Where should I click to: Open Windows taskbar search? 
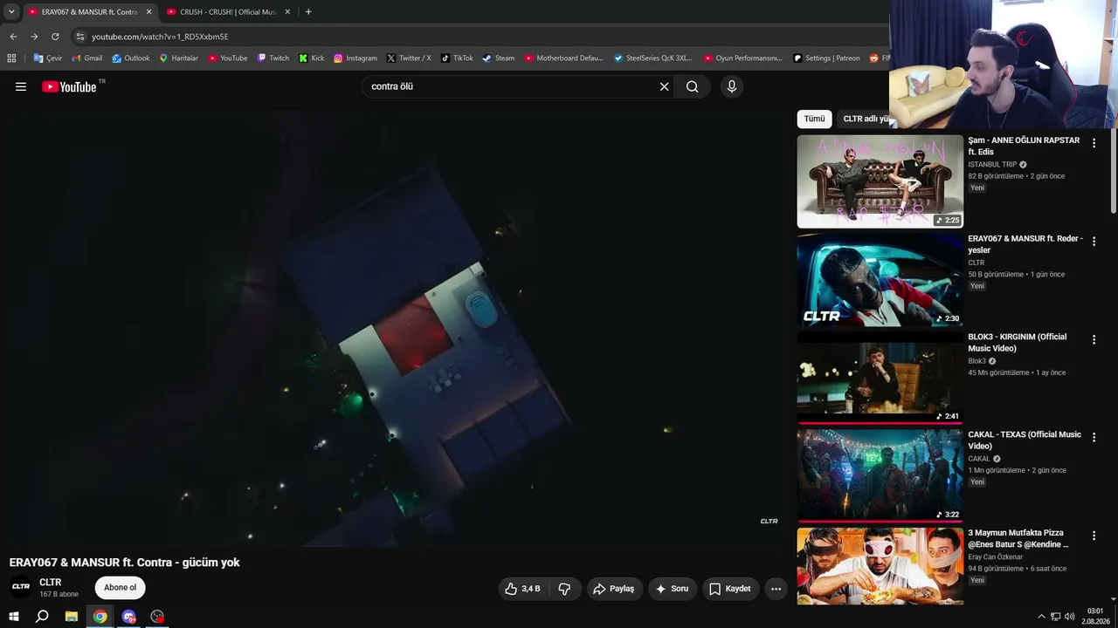point(42,617)
